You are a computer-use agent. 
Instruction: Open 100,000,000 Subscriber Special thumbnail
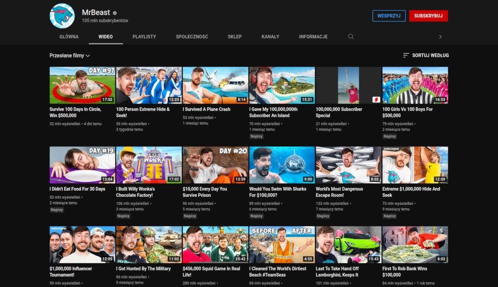[349, 85]
